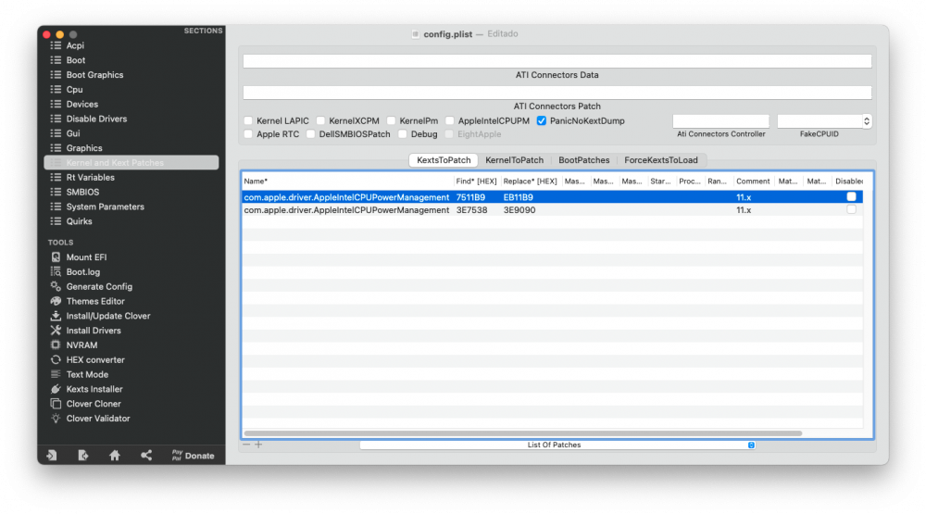Open the Boot section list icon
The width and height of the screenshot is (926, 514).
click(56, 60)
